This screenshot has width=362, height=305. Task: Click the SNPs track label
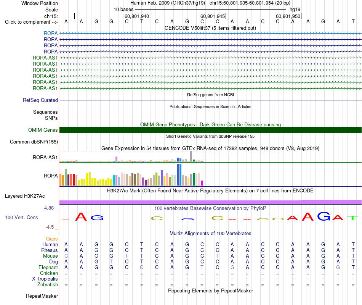[51, 118]
